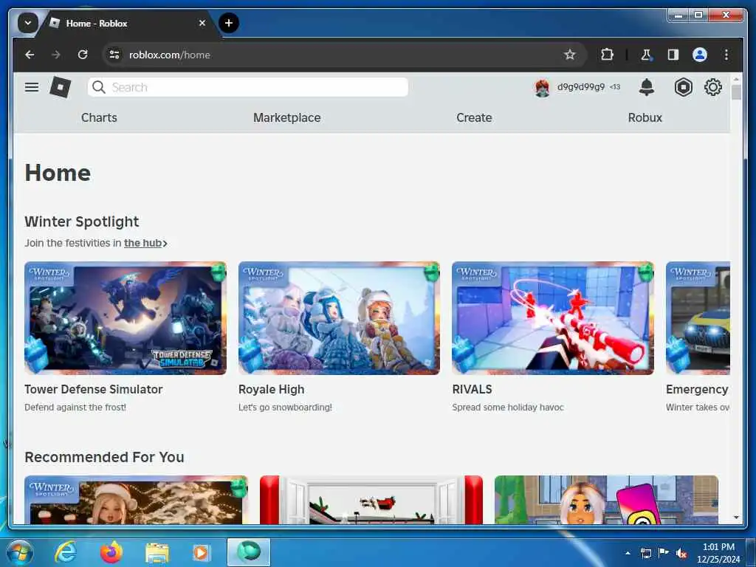Click the Winter Spotlight heading
756x567 pixels.
81,221
